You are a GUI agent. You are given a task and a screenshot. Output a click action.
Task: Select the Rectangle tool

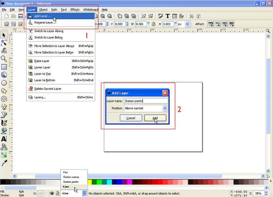click(4, 67)
